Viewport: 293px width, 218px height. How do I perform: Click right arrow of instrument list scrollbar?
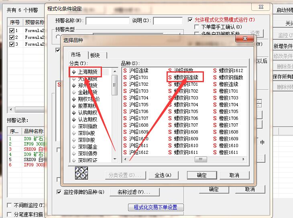click(x=243, y=159)
